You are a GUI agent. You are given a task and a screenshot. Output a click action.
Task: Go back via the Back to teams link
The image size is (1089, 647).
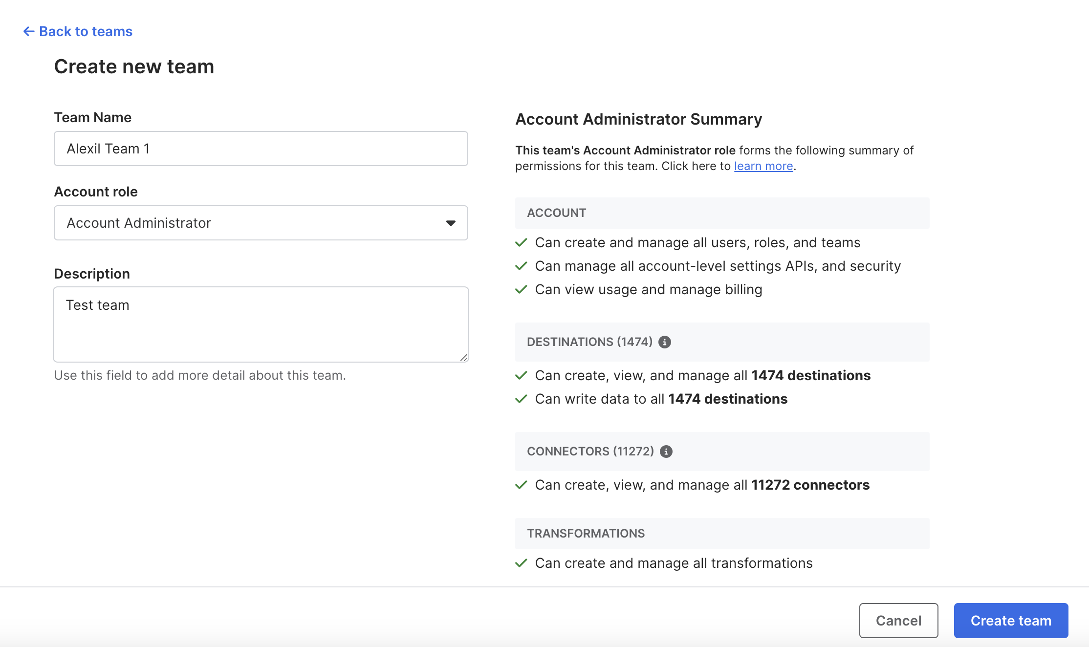(x=78, y=31)
